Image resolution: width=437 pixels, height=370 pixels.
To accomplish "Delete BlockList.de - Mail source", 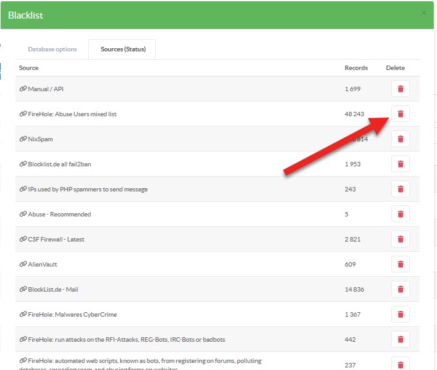I will (400, 289).
